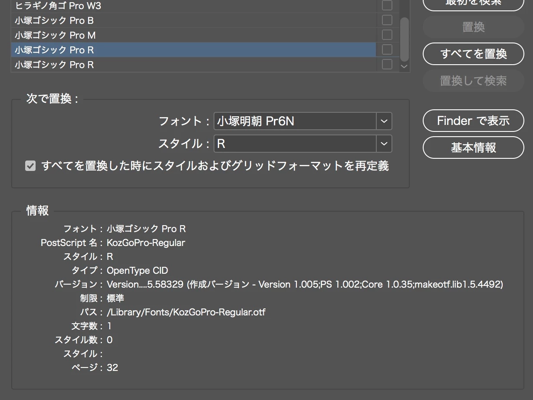
Task: Click the フォント value 小塚ゴシック Pro R in 情報
Action: [x=146, y=229]
